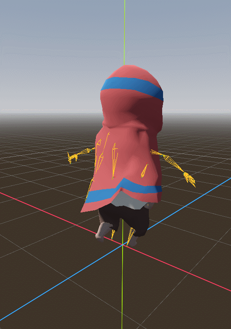This screenshot has width=231, height=329.
Task: Select the hand bone gizmo on the raised arm
Action: (x=72, y=157)
